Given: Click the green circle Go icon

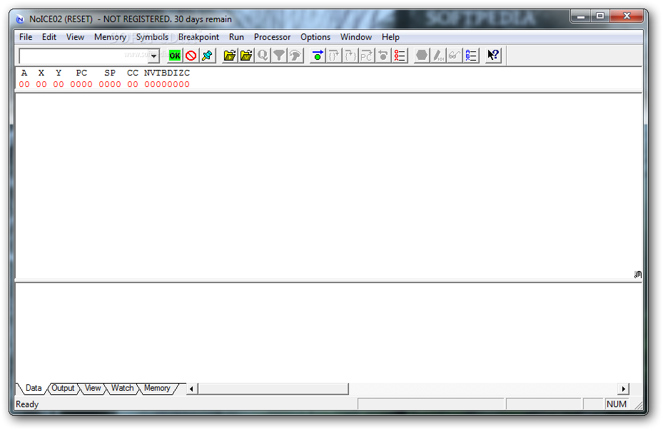Looking at the screenshot, I should tap(318, 56).
